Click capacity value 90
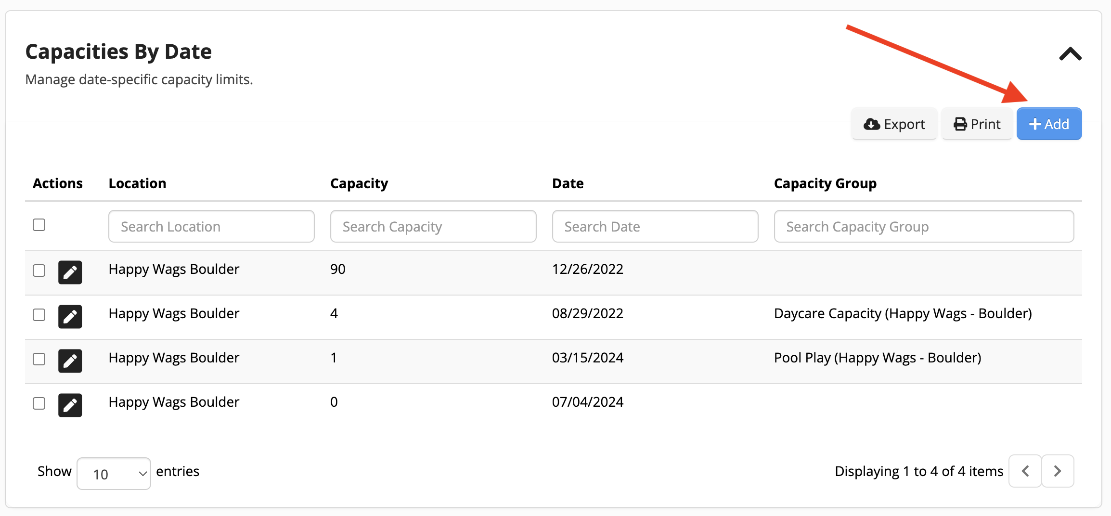This screenshot has height=516, width=1111. (338, 269)
